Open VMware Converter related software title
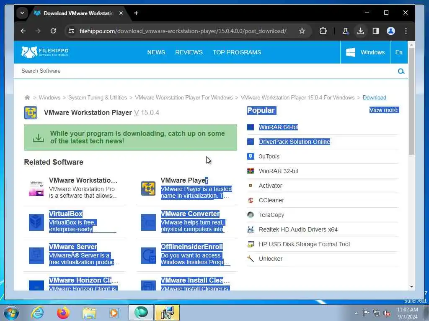The image size is (429, 321). click(x=190, y=214)
